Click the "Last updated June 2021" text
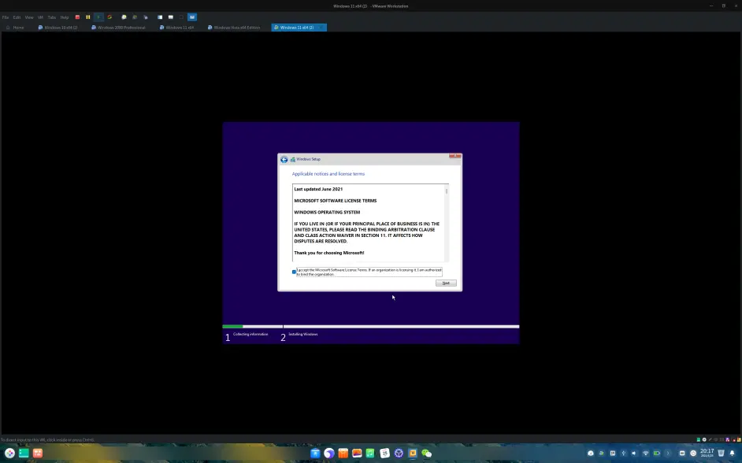 (318, 189)
